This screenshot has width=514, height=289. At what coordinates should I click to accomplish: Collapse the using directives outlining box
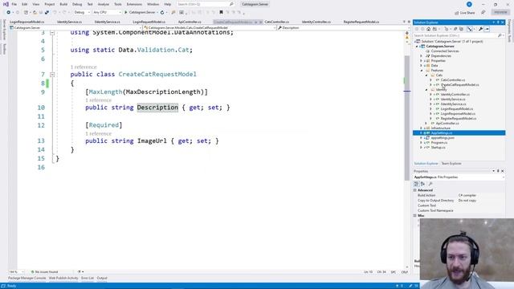pos(52,33)
